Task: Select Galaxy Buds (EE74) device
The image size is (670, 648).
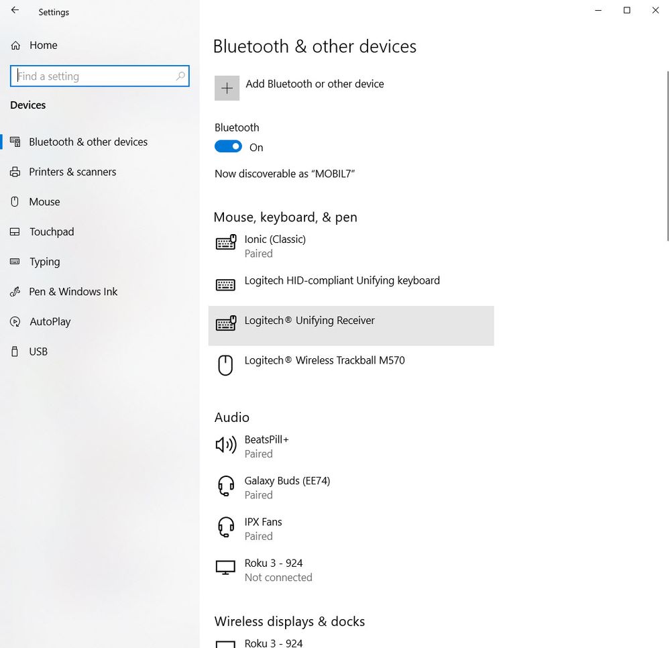Action: coord(351,488)
